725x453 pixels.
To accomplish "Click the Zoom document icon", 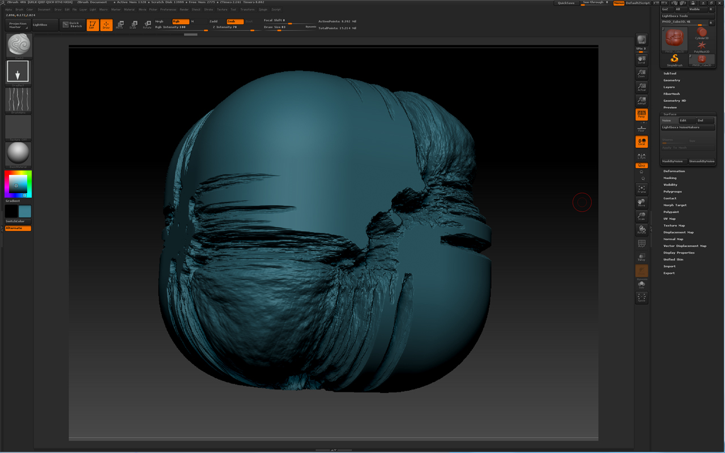I will coord(641,74).
